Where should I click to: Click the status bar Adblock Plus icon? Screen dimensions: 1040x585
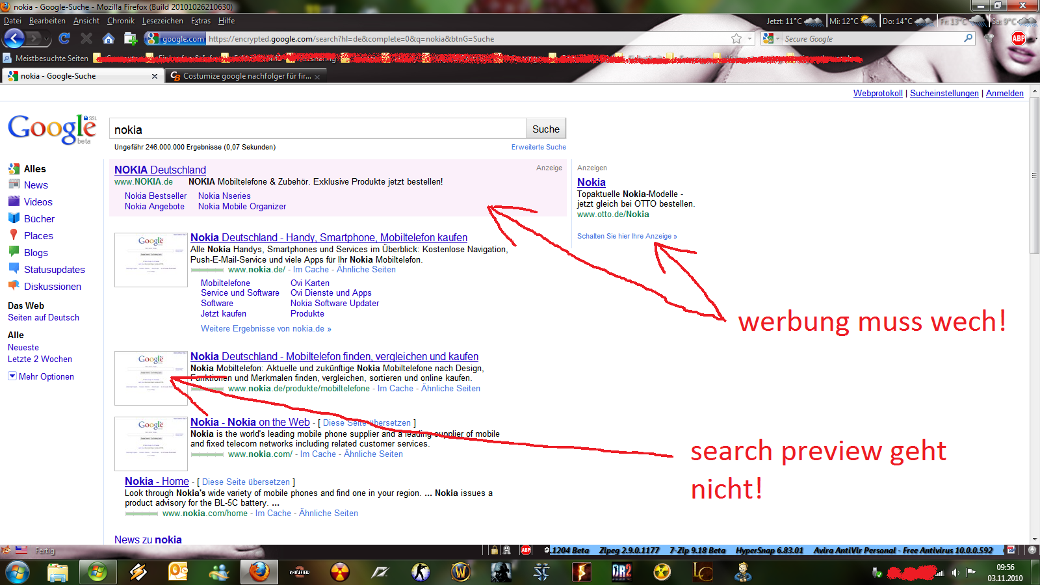[526, 551]
